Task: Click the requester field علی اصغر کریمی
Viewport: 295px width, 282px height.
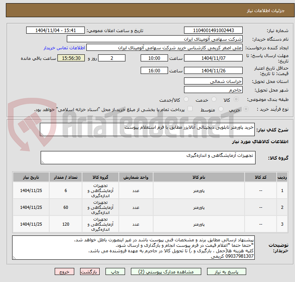Action: 164,48
